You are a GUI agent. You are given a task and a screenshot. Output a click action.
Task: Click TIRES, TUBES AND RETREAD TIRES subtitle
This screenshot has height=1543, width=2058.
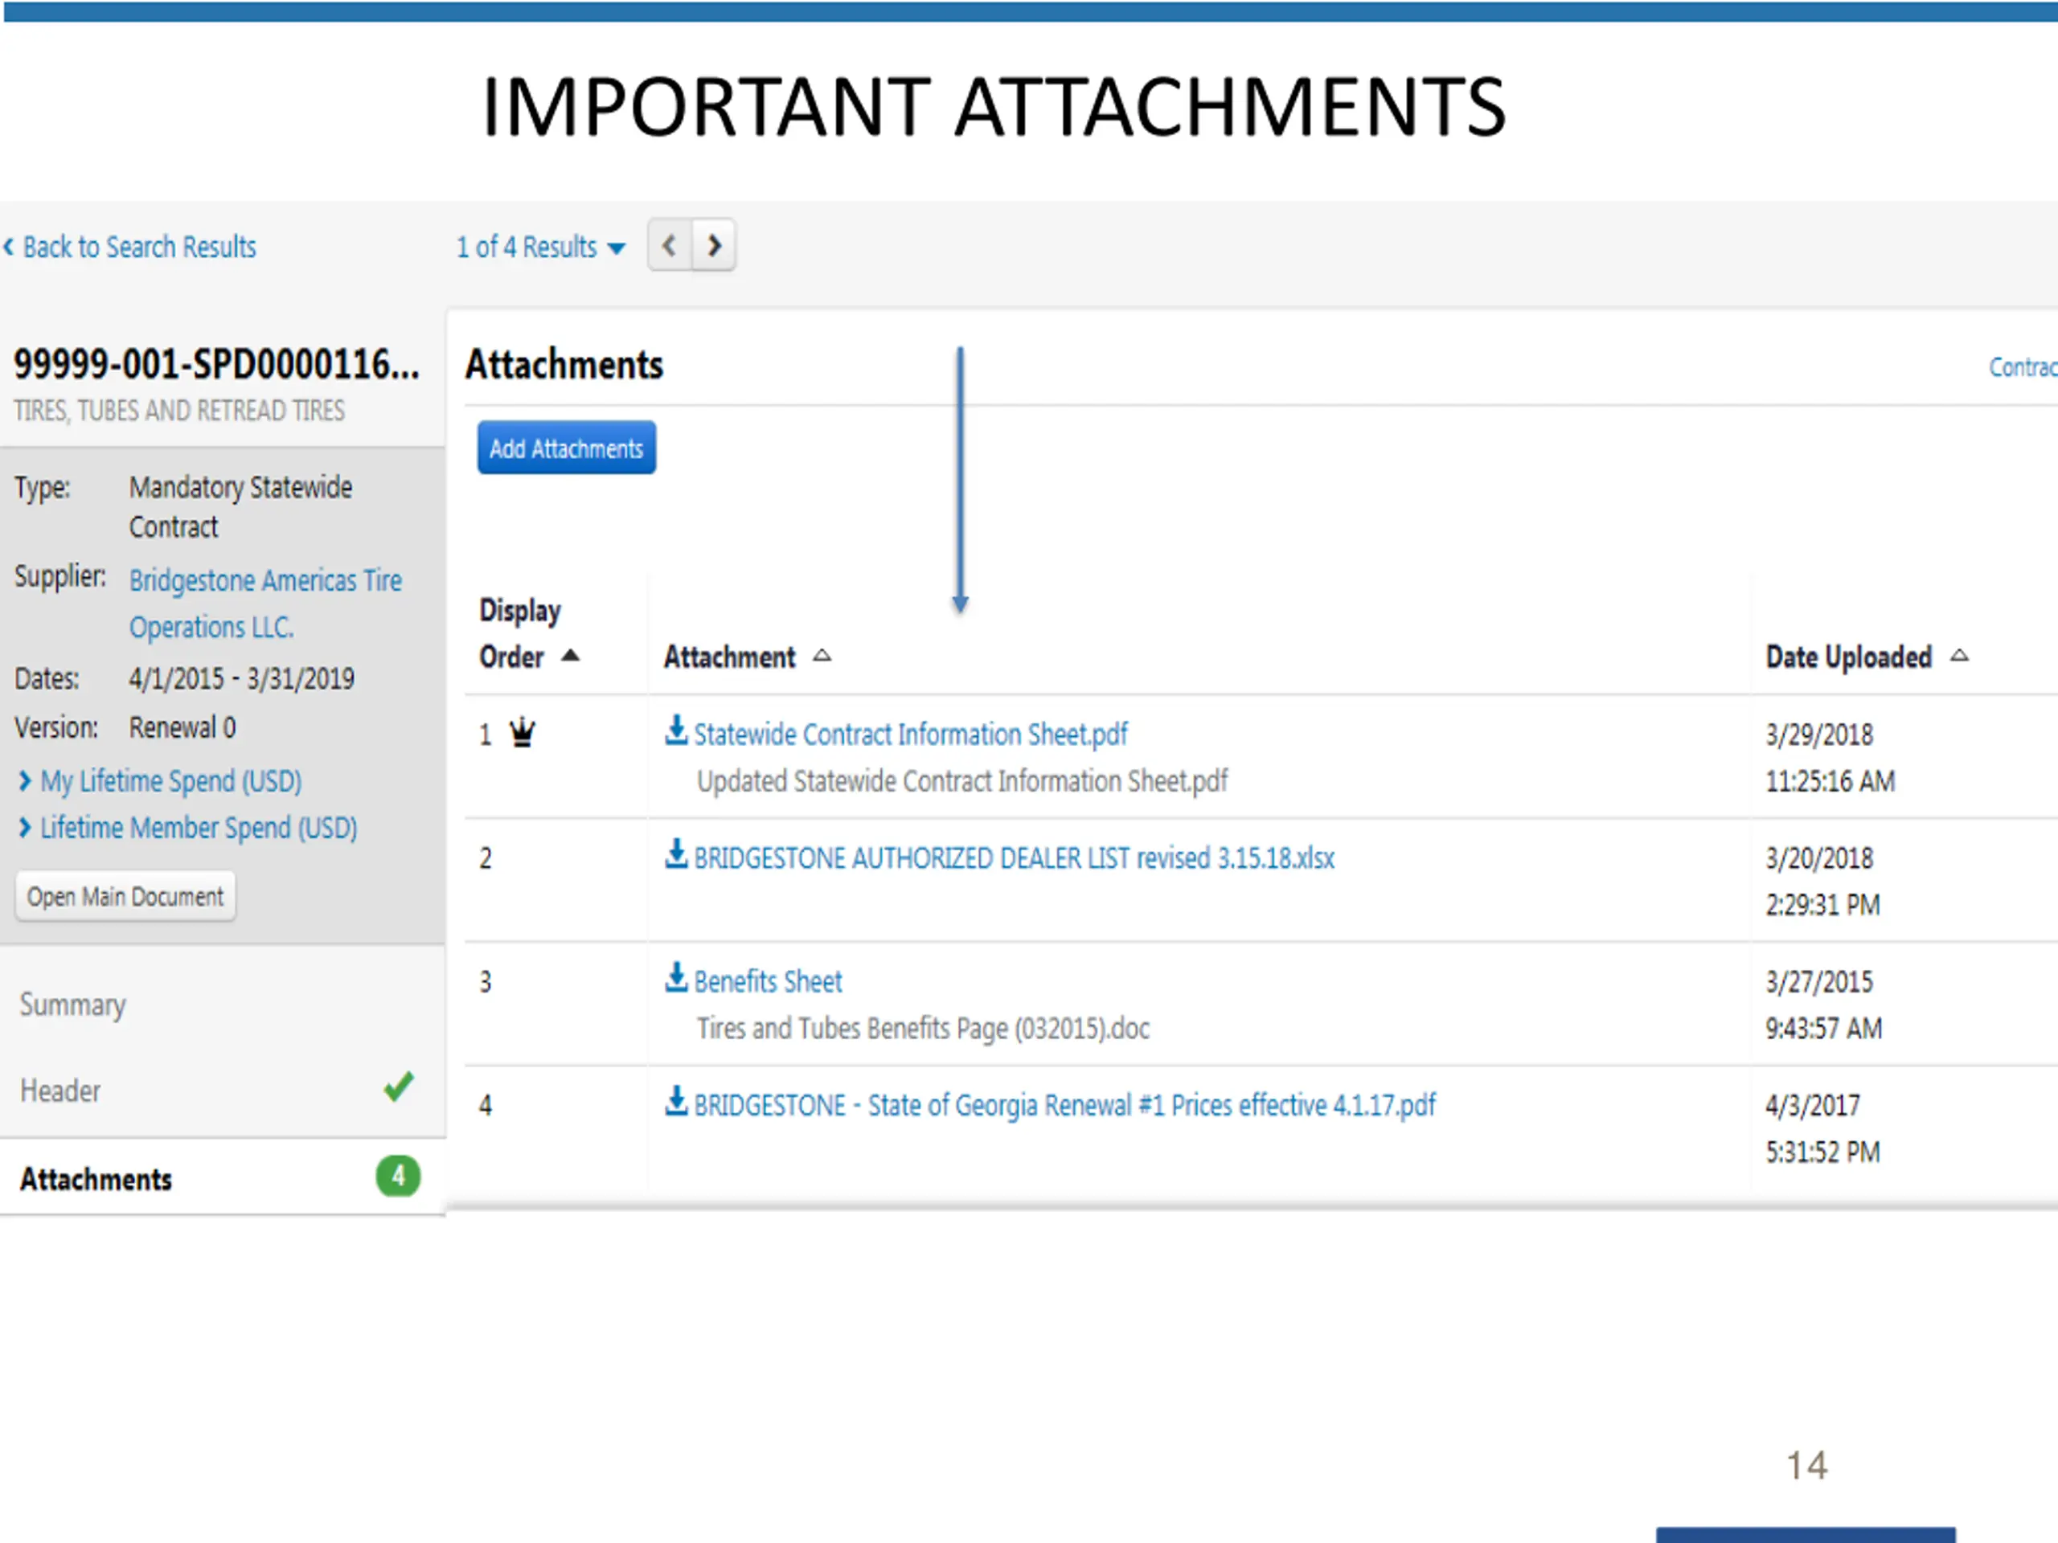click(x=178, y=411)
